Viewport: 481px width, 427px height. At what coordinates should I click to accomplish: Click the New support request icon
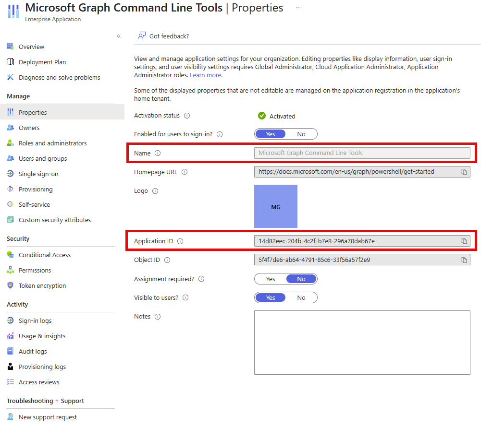[10, 417]
